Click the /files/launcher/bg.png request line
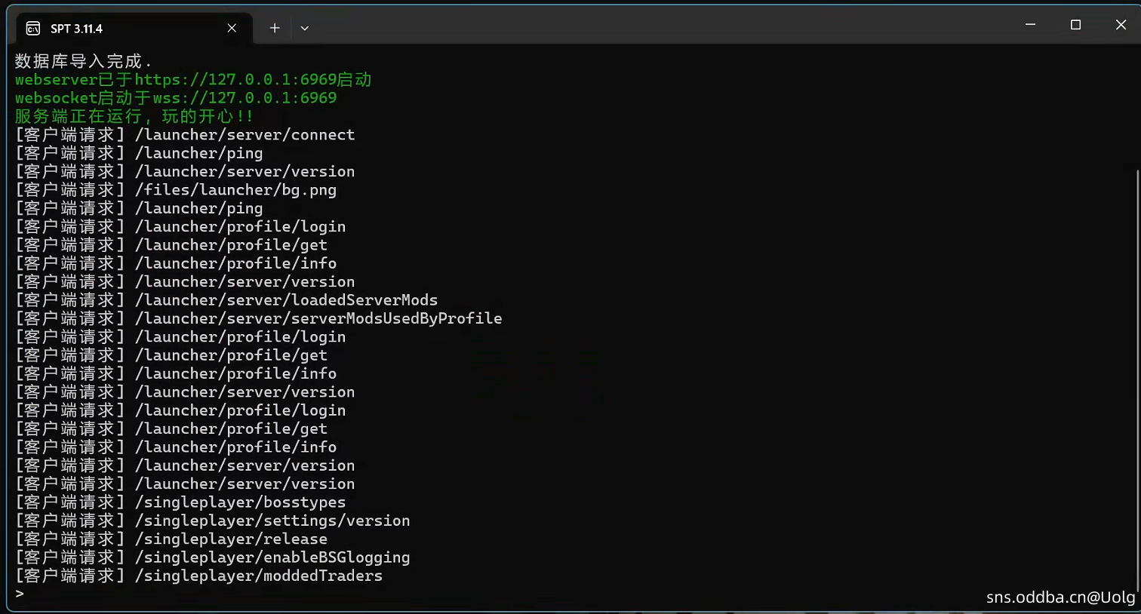The image size is (1141, 614). pos(235,190)
